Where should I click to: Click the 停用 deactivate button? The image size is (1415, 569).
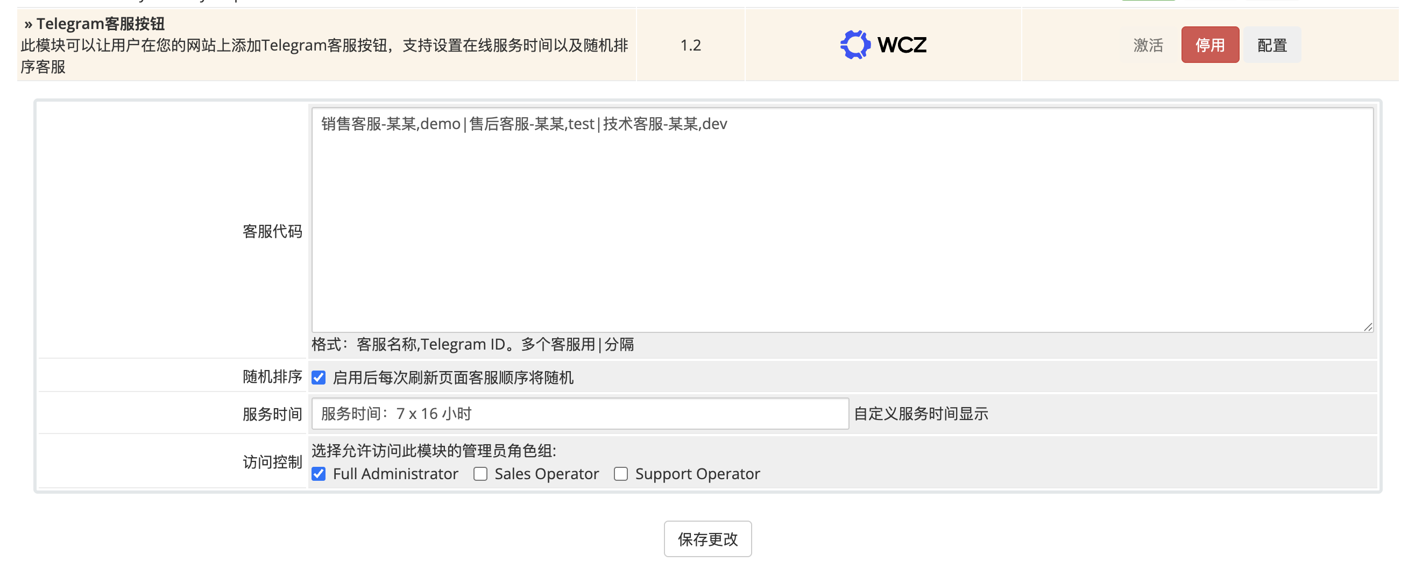1210,45
